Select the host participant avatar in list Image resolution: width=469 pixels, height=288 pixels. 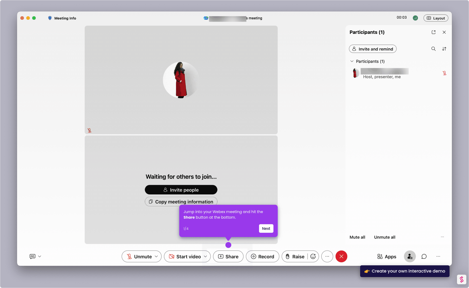355,73
